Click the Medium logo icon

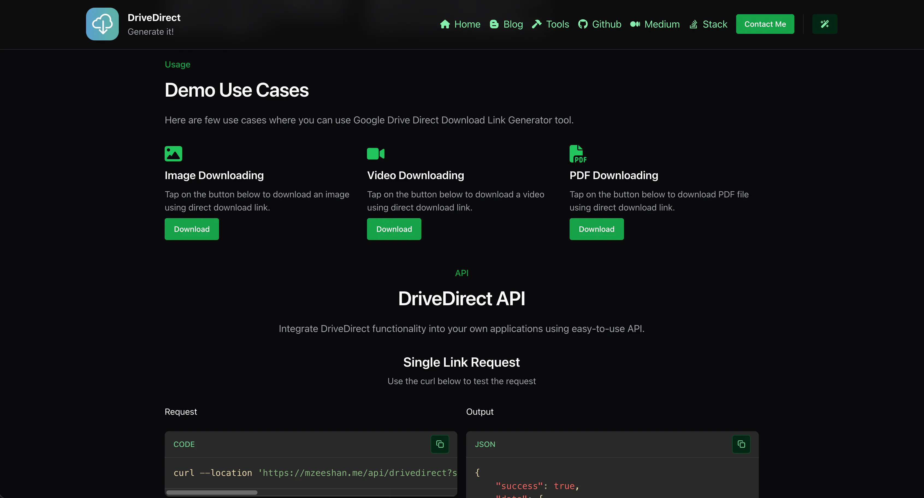coord(635,24)
